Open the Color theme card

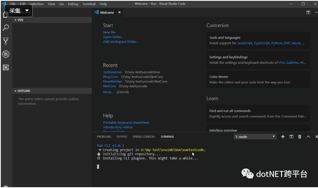pos(258,79)
